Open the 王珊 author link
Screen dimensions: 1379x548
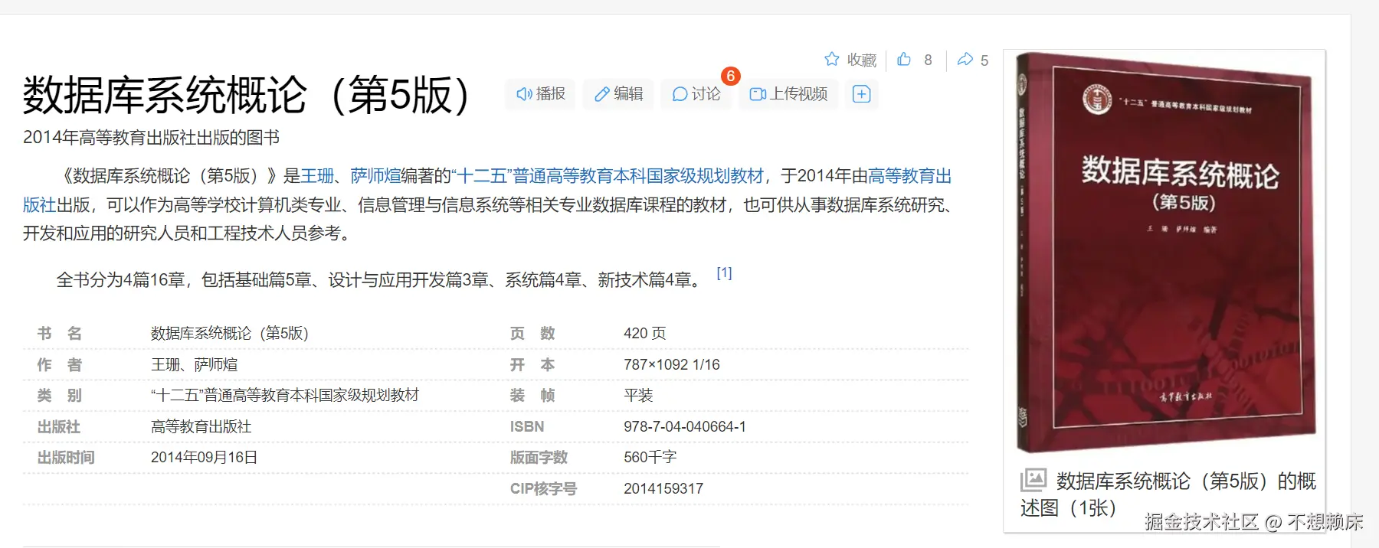point(317,176)
